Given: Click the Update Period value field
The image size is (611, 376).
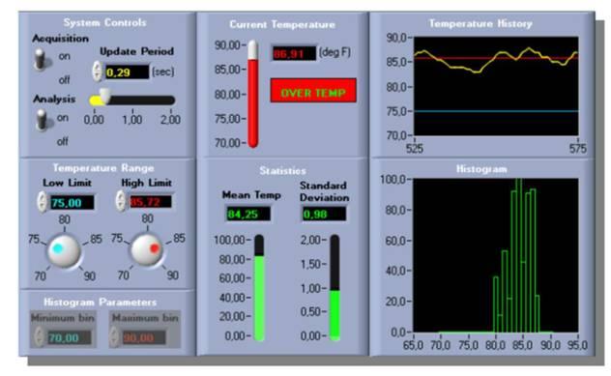Looking at the screenshot, I should (127, 72).
